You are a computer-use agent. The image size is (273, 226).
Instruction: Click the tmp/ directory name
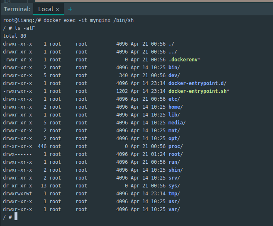pos(174,194)
